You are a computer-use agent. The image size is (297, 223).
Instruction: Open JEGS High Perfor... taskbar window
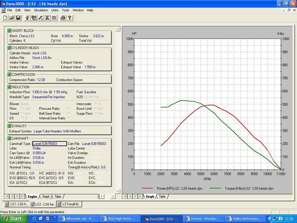pyautogui.click(x=120, y=219)
